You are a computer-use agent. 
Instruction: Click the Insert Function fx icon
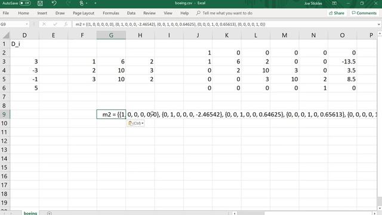(66, 24)
